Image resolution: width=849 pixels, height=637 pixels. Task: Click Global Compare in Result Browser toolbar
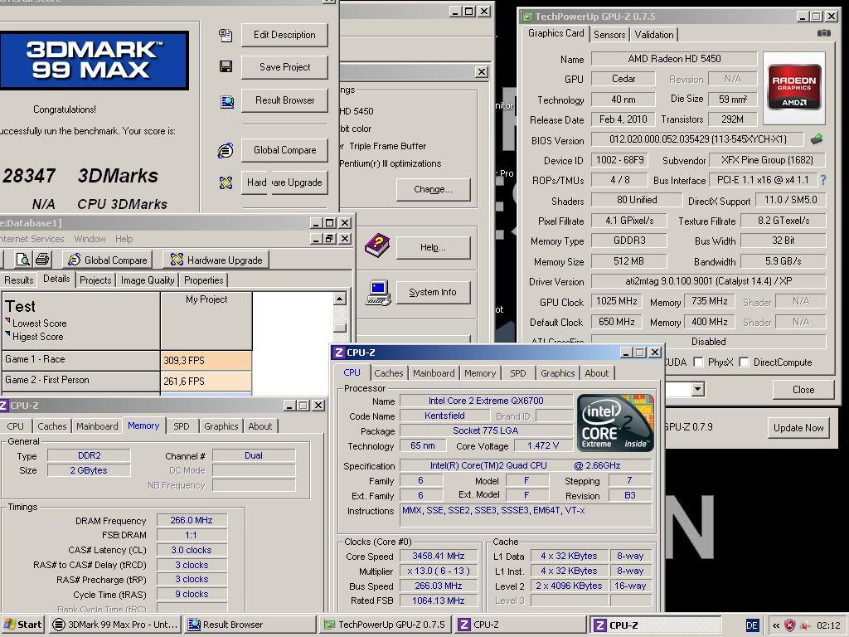[108, 260]
